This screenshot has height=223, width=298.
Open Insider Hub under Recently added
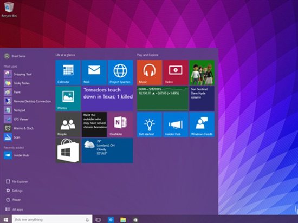tap(17, 155)
